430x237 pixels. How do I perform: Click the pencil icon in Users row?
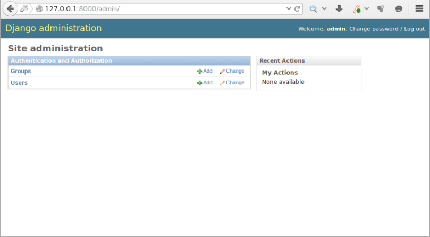click(x=222, y=83)
